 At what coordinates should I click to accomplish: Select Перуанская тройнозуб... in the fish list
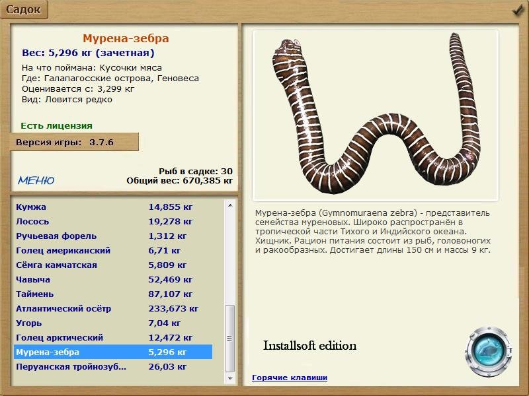pyautogui.click(x=113, y=366)
